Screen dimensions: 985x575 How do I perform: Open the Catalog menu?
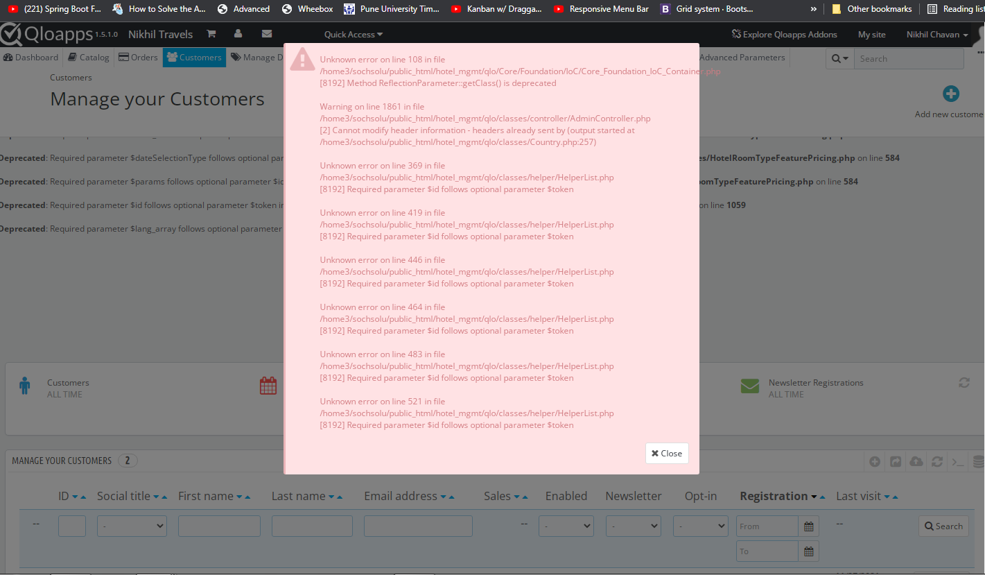coord(89,58)
